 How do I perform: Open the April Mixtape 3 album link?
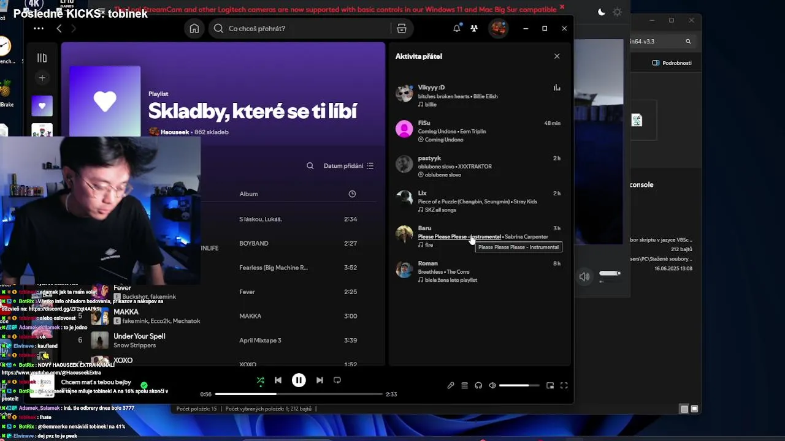(x=260, y=341)
